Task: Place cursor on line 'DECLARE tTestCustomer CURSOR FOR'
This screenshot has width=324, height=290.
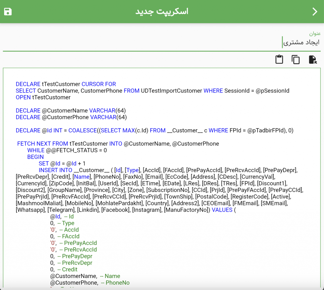Action: pyautogui.click(x=66, y=84)
